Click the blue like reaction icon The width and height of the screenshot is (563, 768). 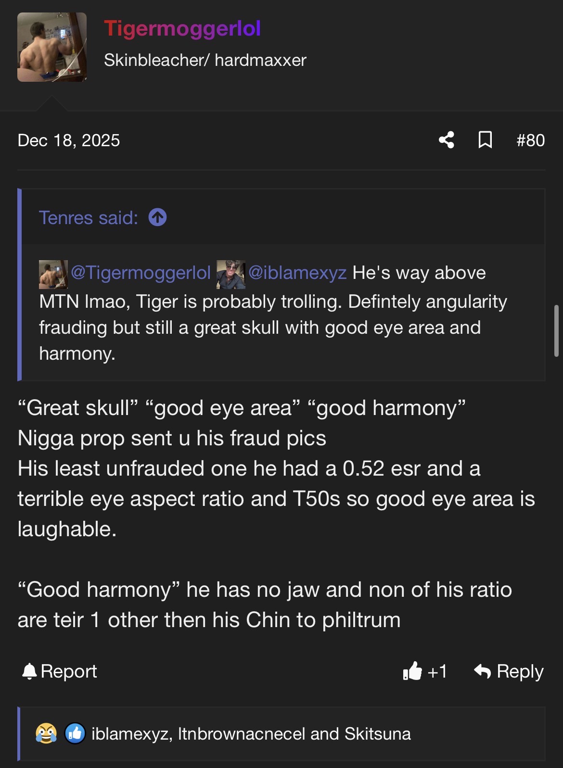point(75,734)
